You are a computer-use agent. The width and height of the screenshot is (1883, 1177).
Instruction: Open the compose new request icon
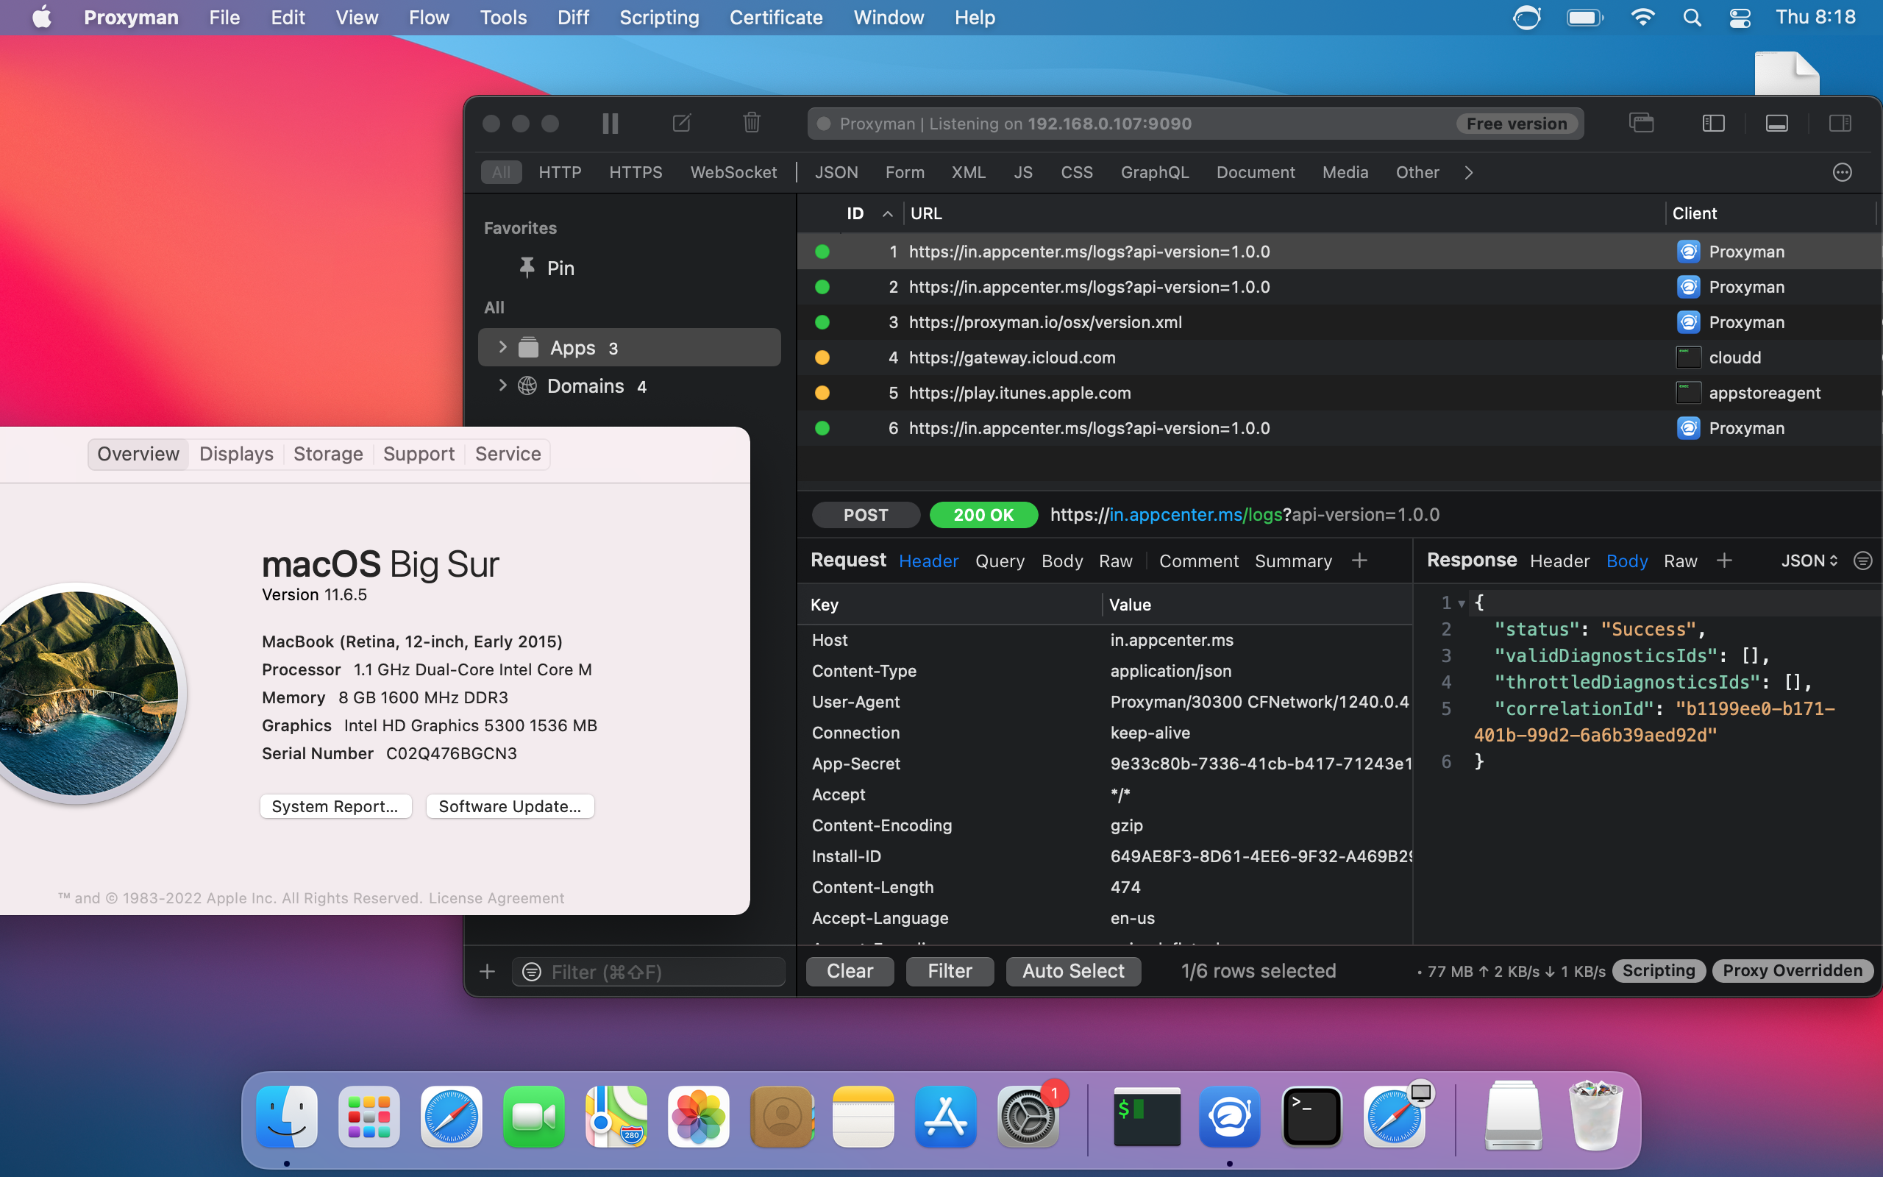(682, 123)
